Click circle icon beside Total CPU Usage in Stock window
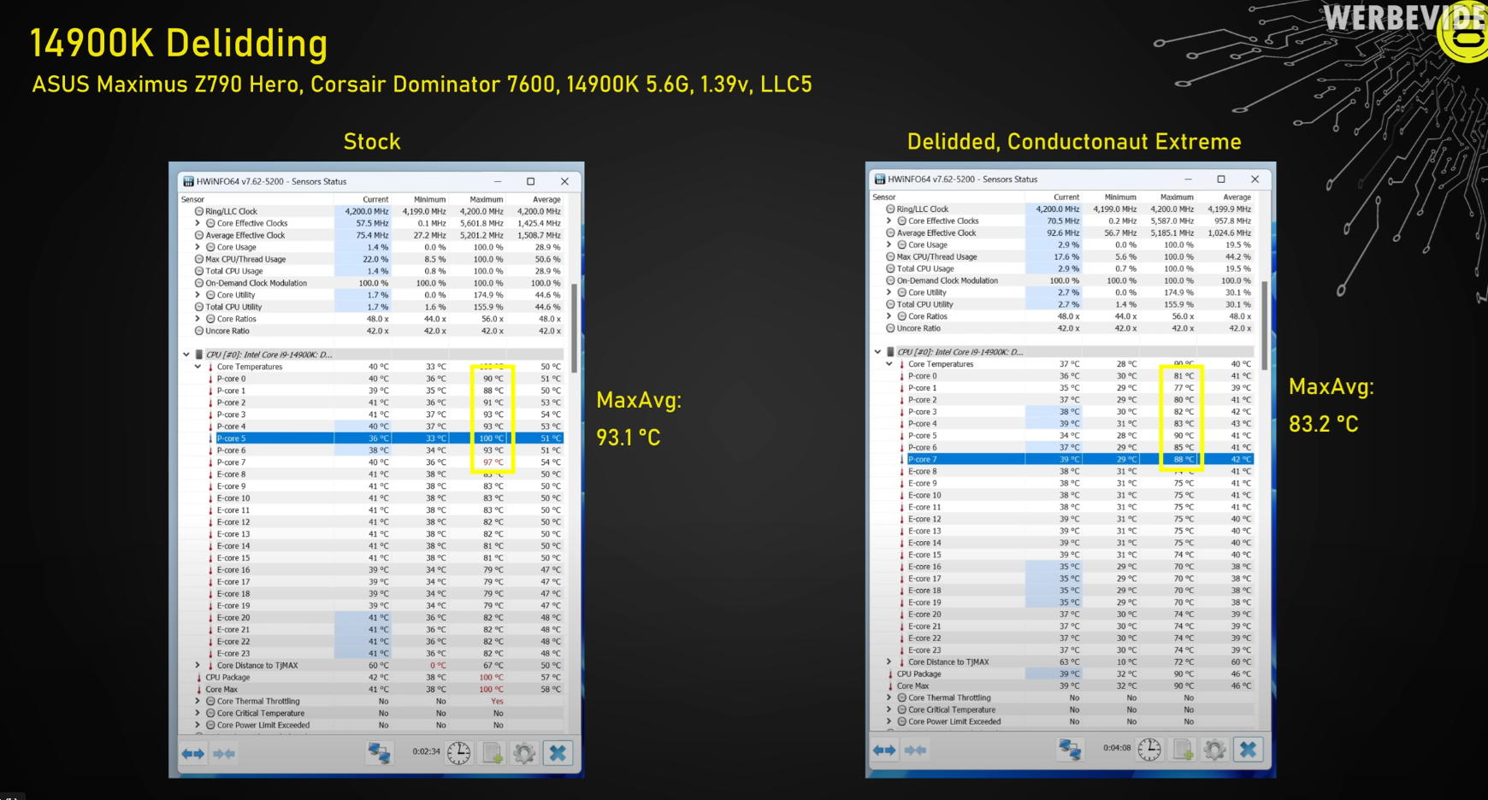1488x800 pixels. click(199, 271)
